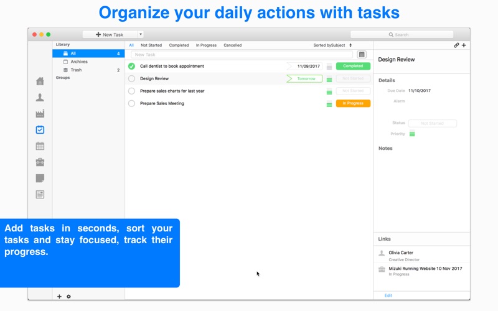The width and height of the screenshot is (498, 311).
Task: Click the Notes heading in details pane
Action: click(385, 148)
